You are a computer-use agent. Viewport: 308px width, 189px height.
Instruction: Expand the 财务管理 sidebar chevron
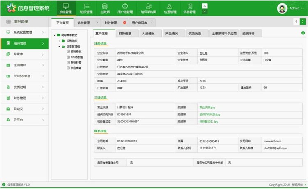pos(43,98)
